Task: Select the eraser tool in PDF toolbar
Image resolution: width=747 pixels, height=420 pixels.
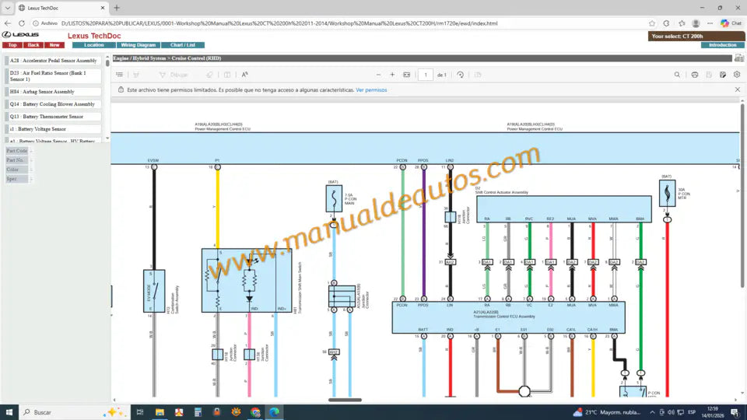Action: 209,75
